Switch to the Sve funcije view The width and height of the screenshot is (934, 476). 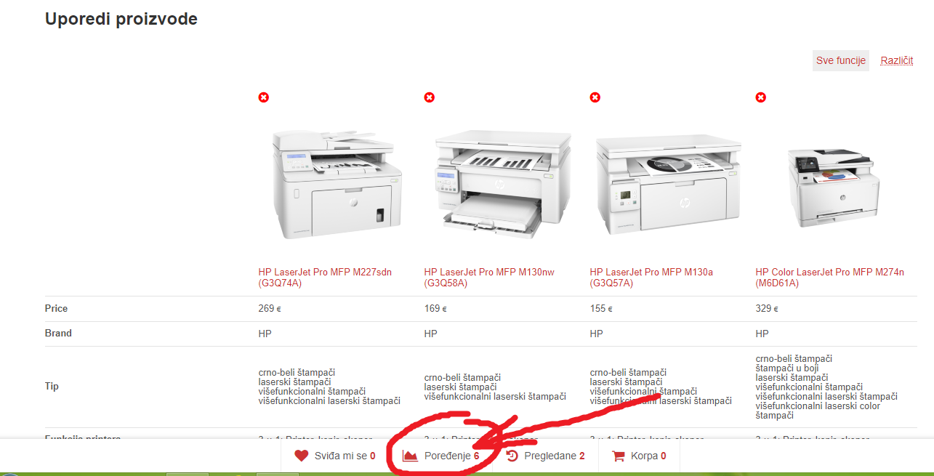point(841,61)
